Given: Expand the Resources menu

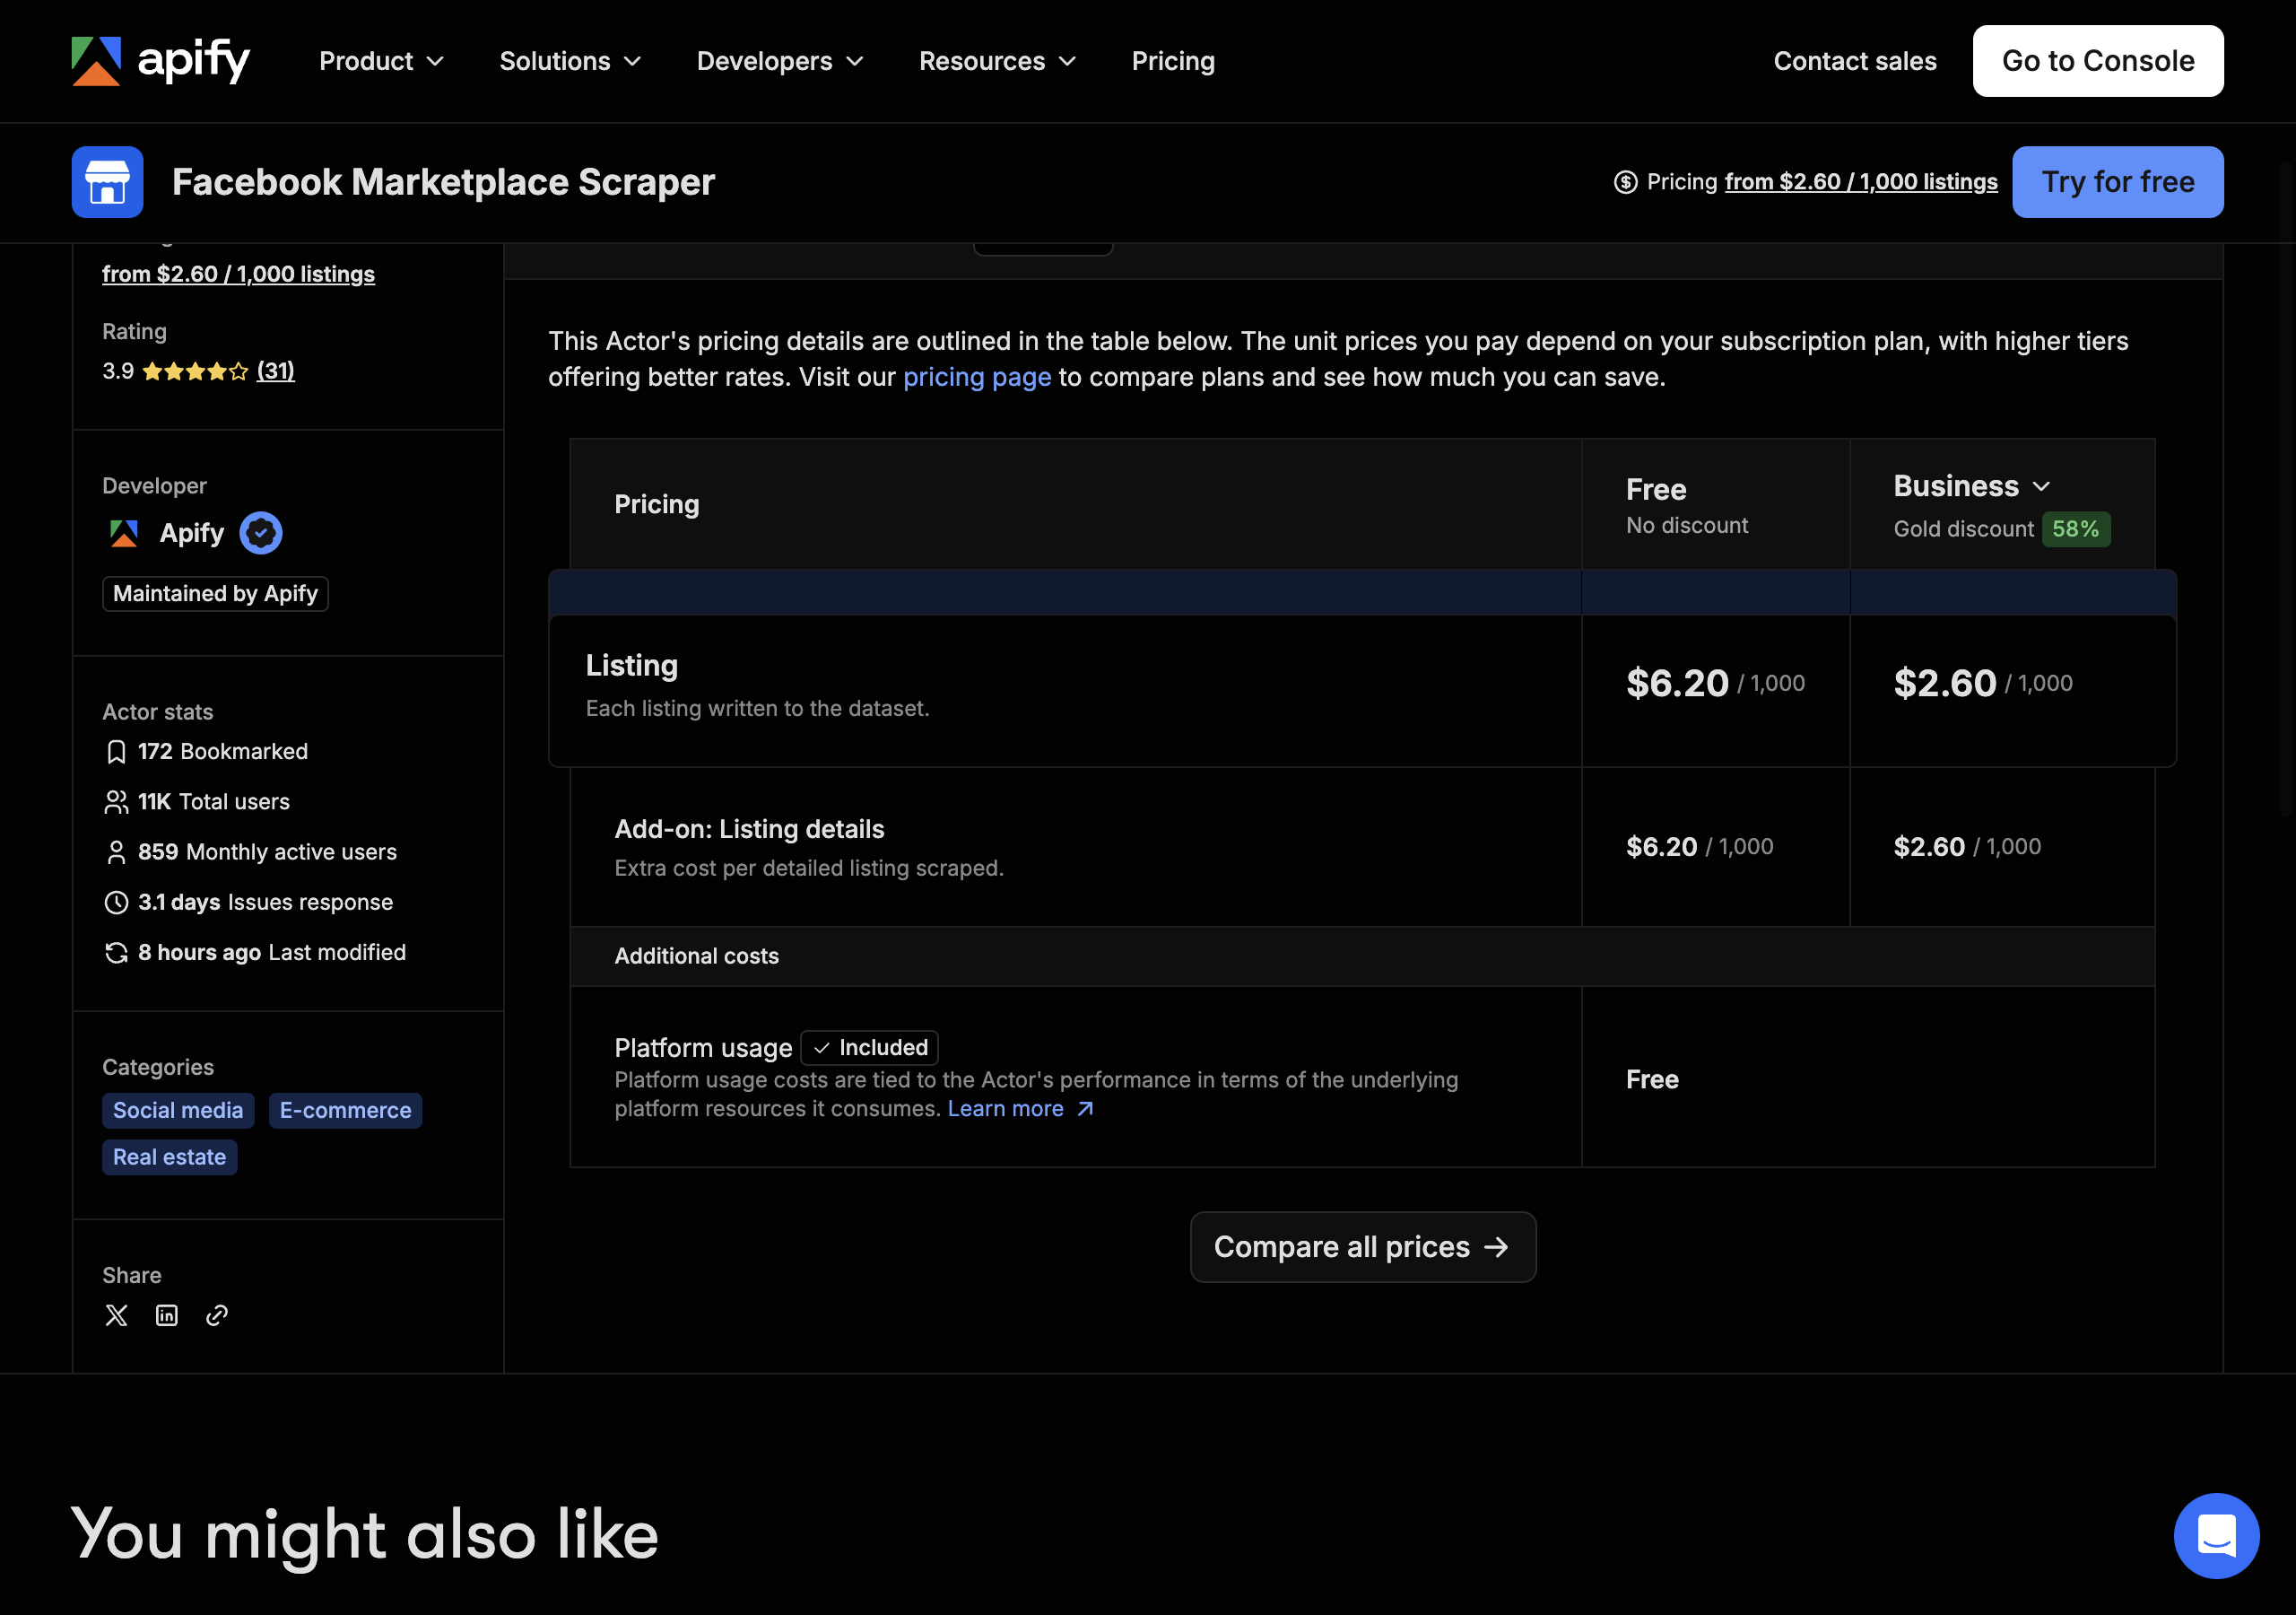Looking at the screenshot, I should 997,61.
